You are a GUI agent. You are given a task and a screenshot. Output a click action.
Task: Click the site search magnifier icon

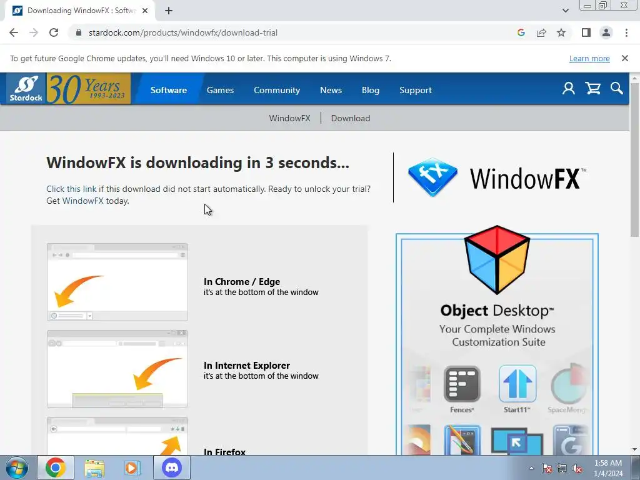click(616, 89)
